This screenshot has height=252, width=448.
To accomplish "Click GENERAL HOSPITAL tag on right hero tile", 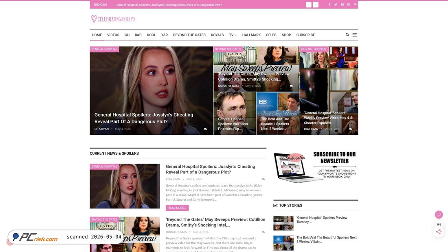I will coord(314,49).
